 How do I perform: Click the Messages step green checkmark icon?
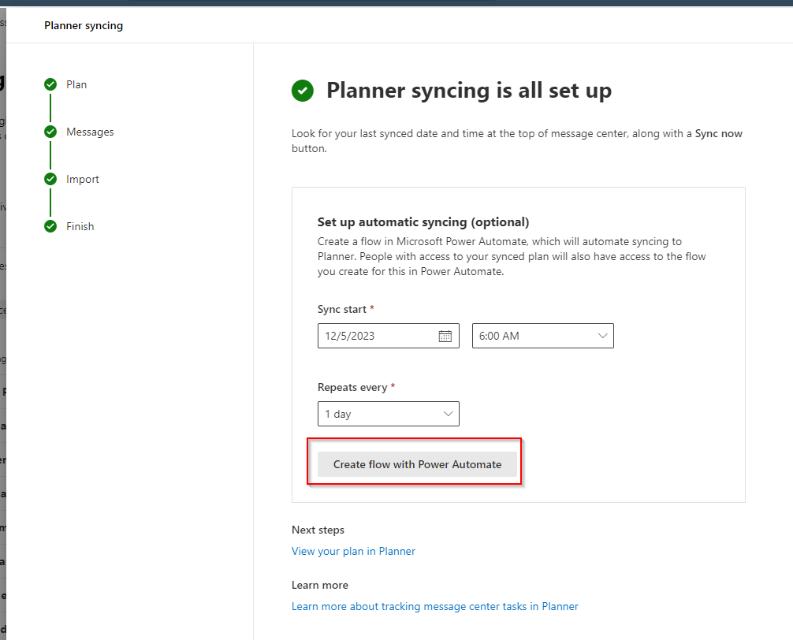[x=50, y=132]
